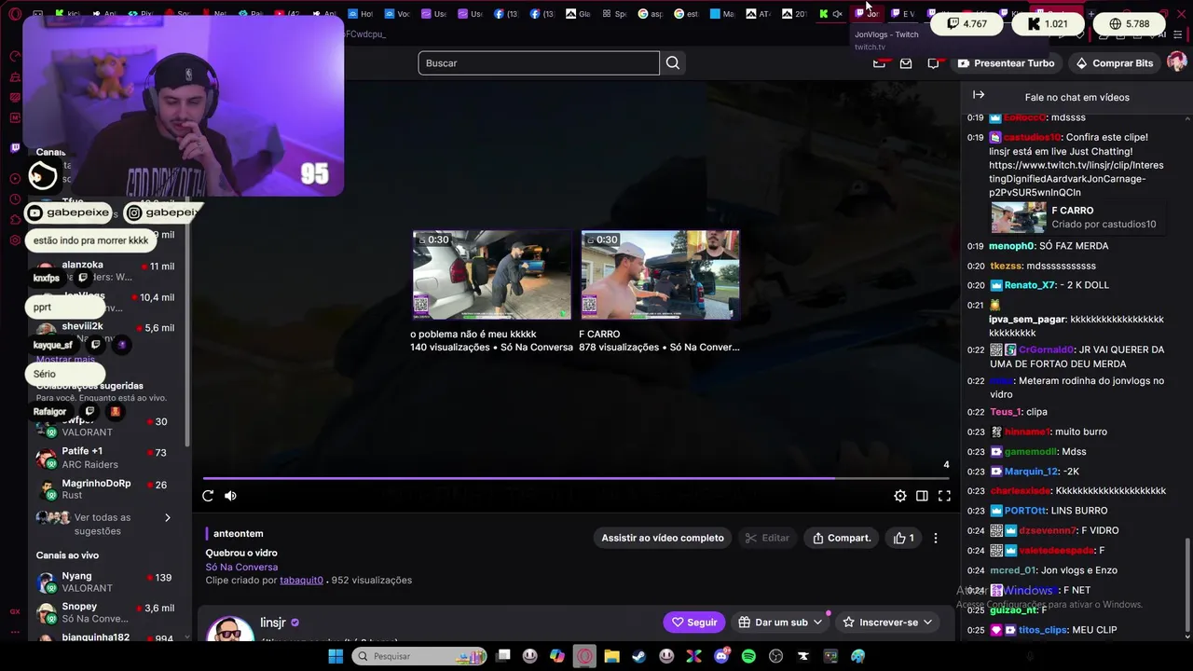Open the video player settings gear
Image resolution: width=1193 pixels, height=671 pixels.
[900, 496]
